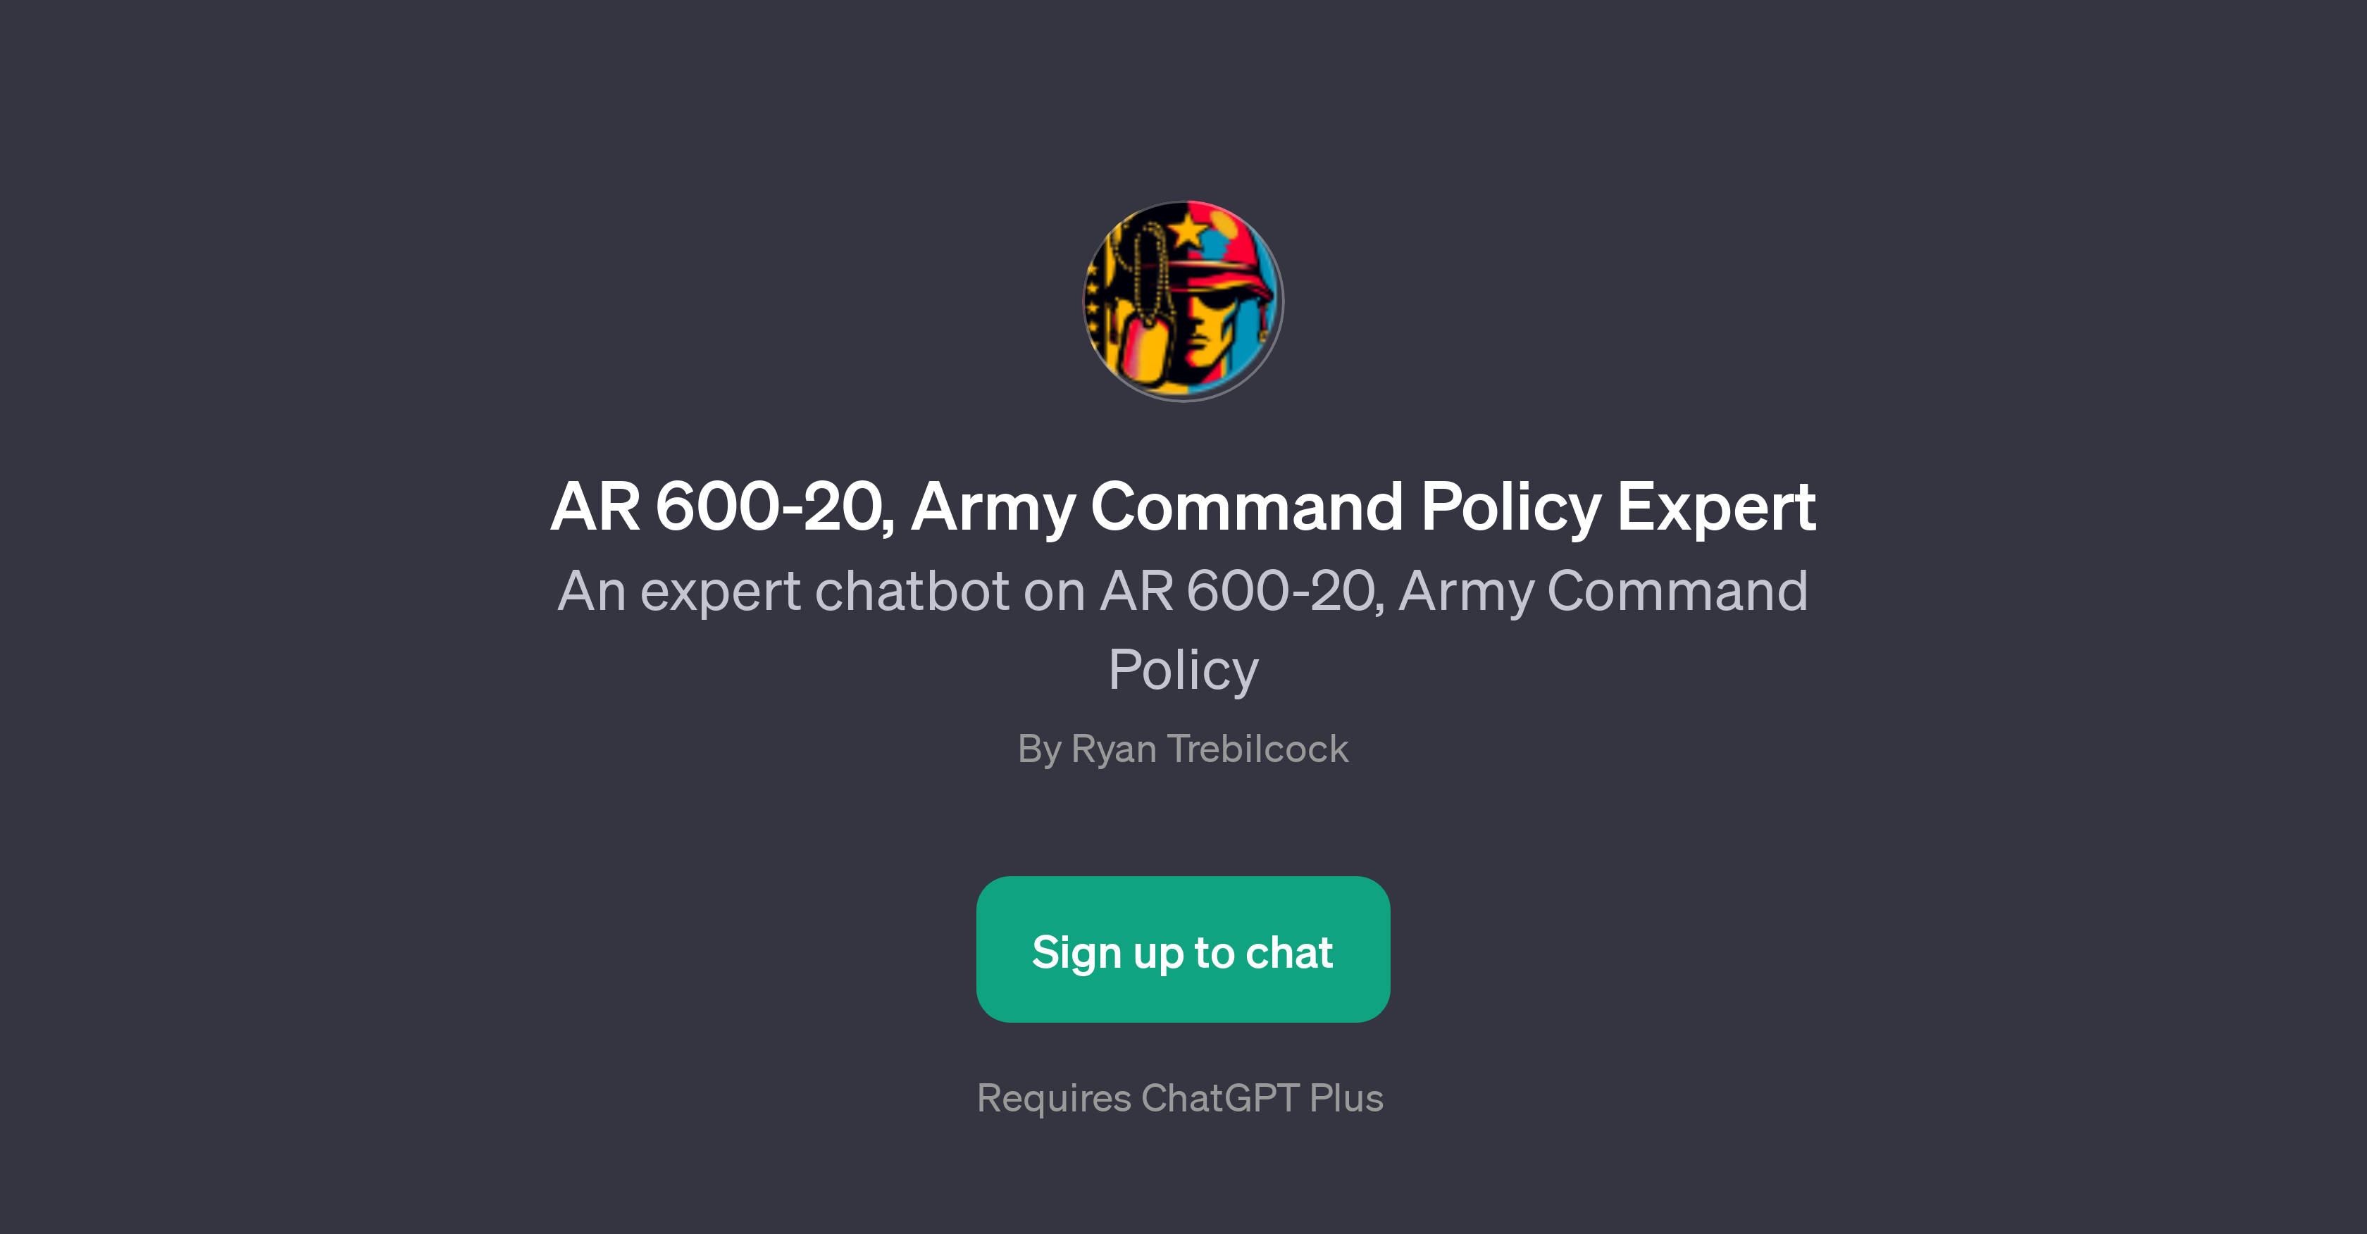Tap the green chat call-to-action

point(1183,949)
